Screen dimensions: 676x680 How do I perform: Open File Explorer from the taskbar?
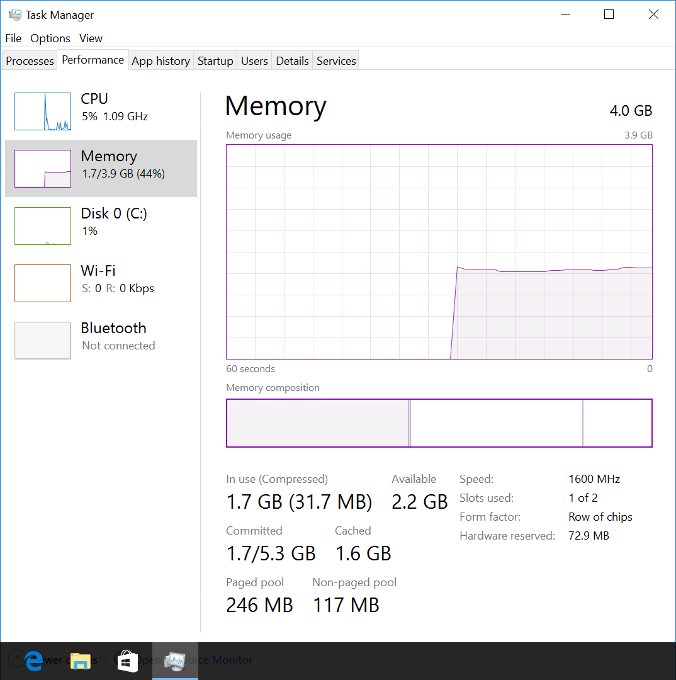(81, 661)
